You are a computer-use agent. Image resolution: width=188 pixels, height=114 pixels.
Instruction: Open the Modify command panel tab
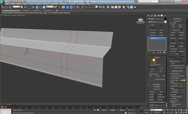point(152,16)
